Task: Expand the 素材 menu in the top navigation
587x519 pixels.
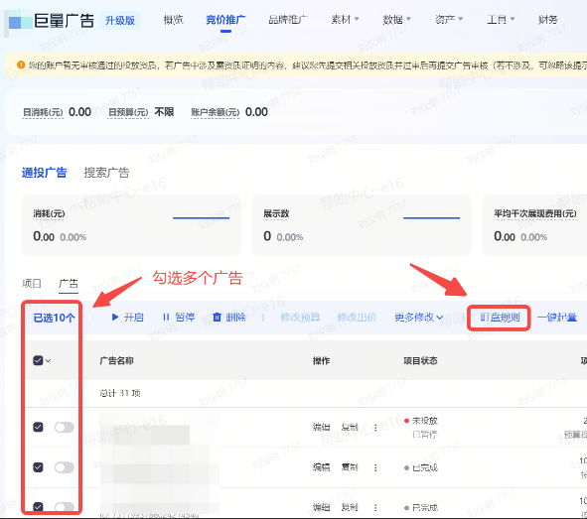Action: 345,20
